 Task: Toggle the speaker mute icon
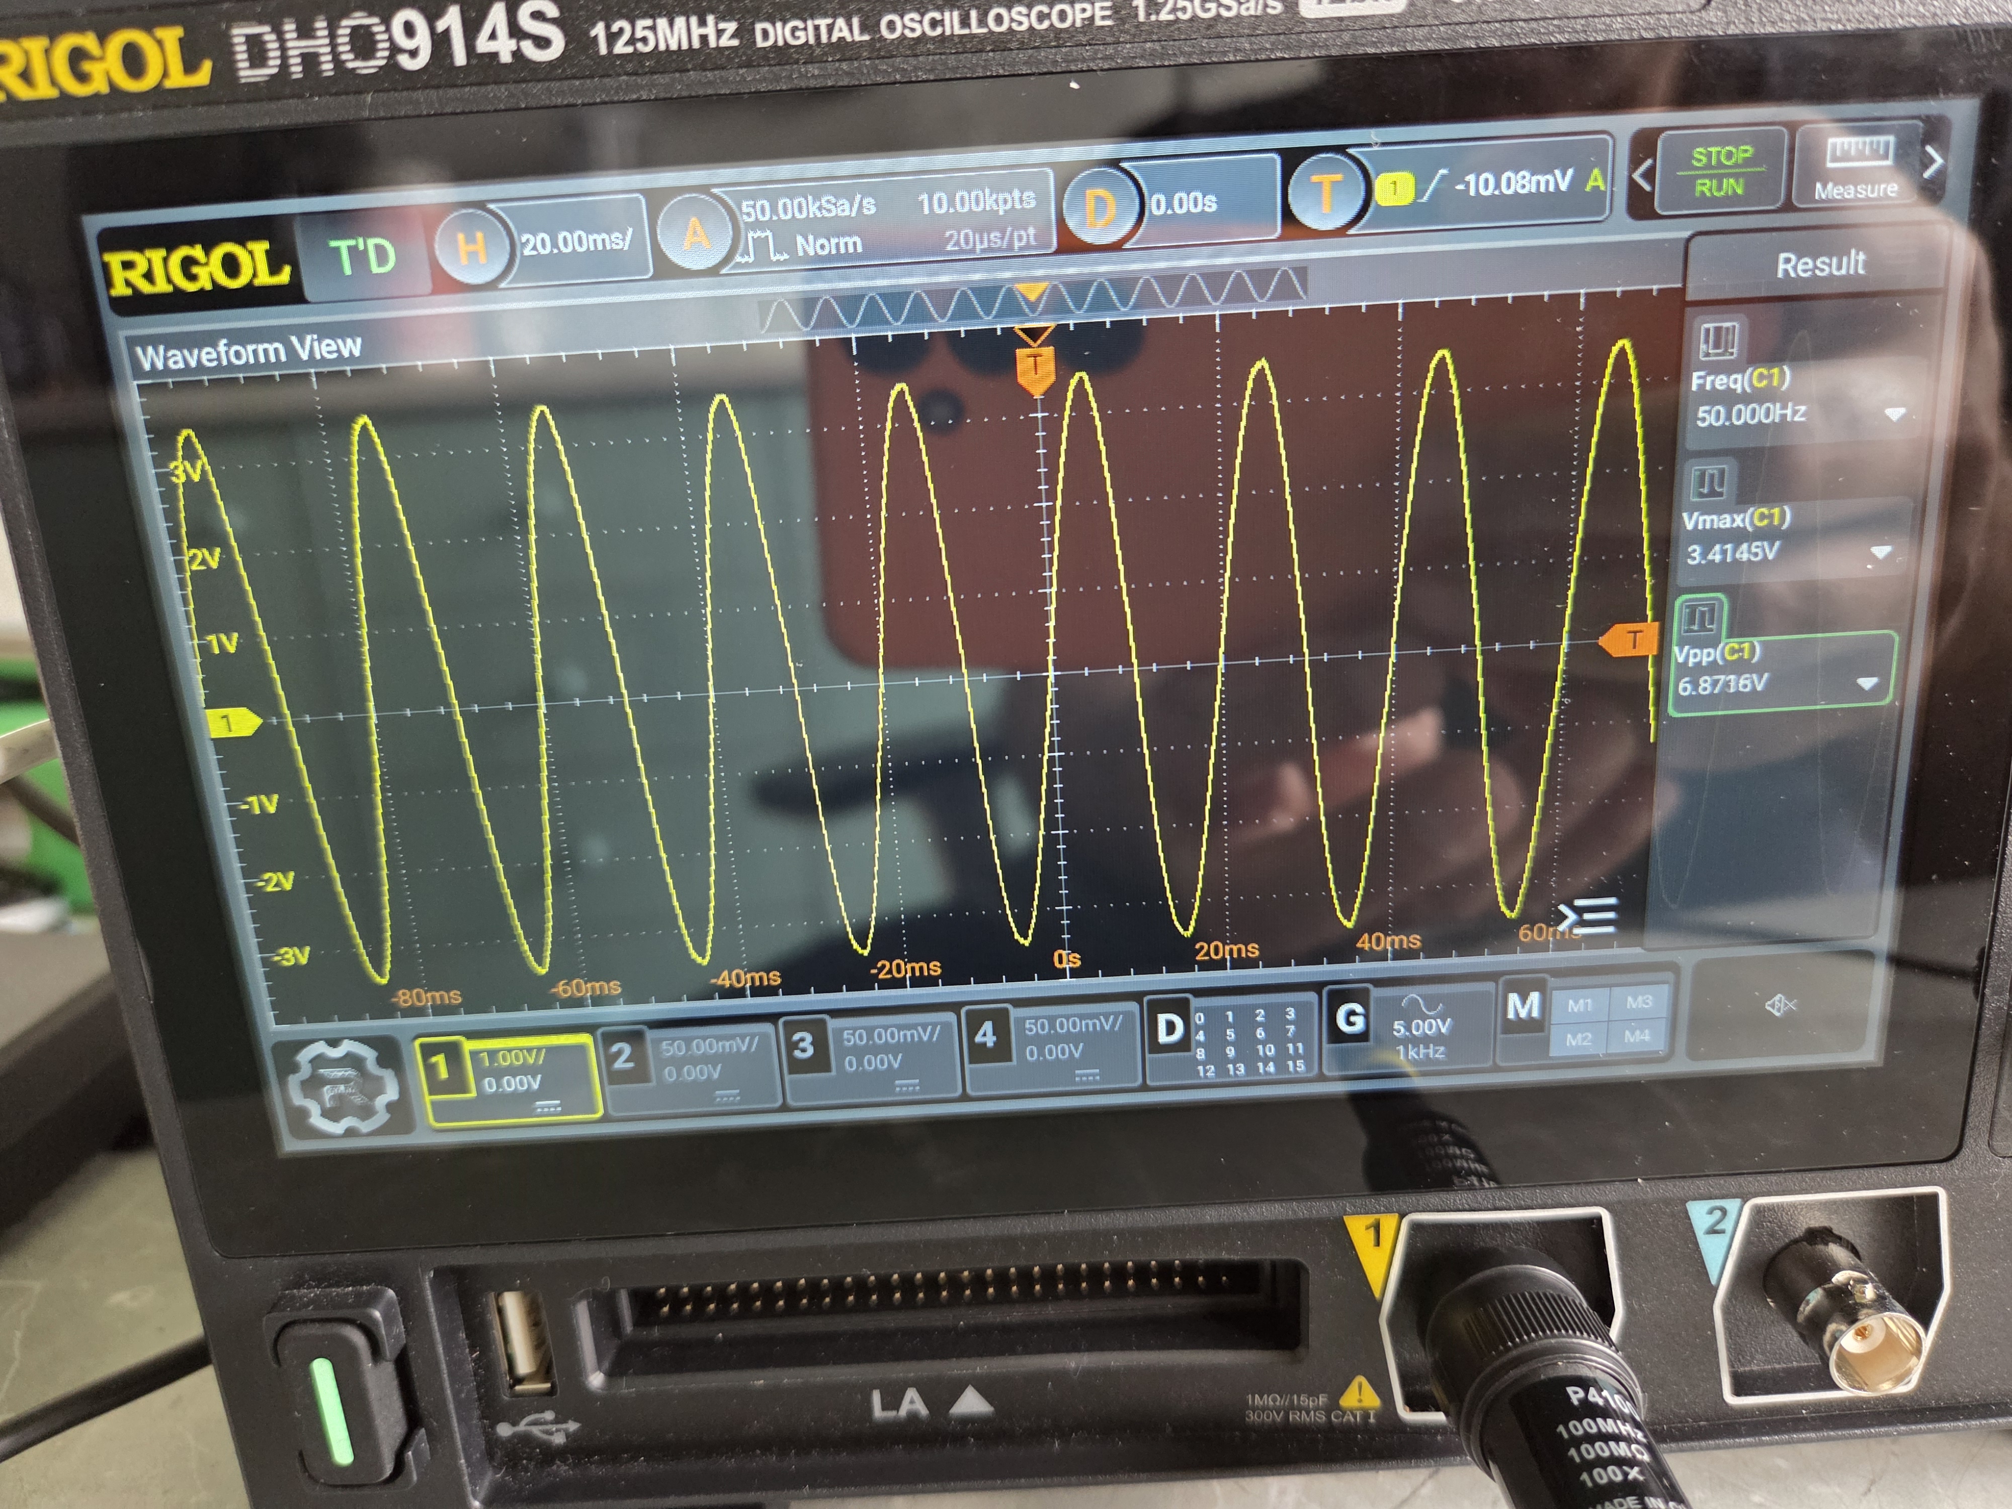coord(1781,1004)
